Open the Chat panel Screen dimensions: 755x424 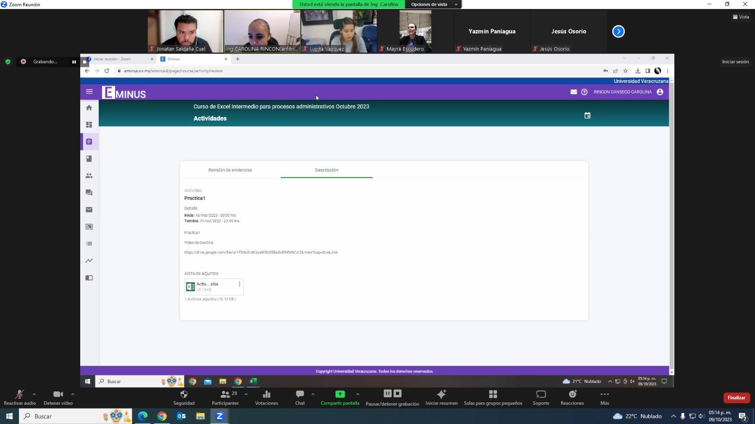tap(300, 394)
